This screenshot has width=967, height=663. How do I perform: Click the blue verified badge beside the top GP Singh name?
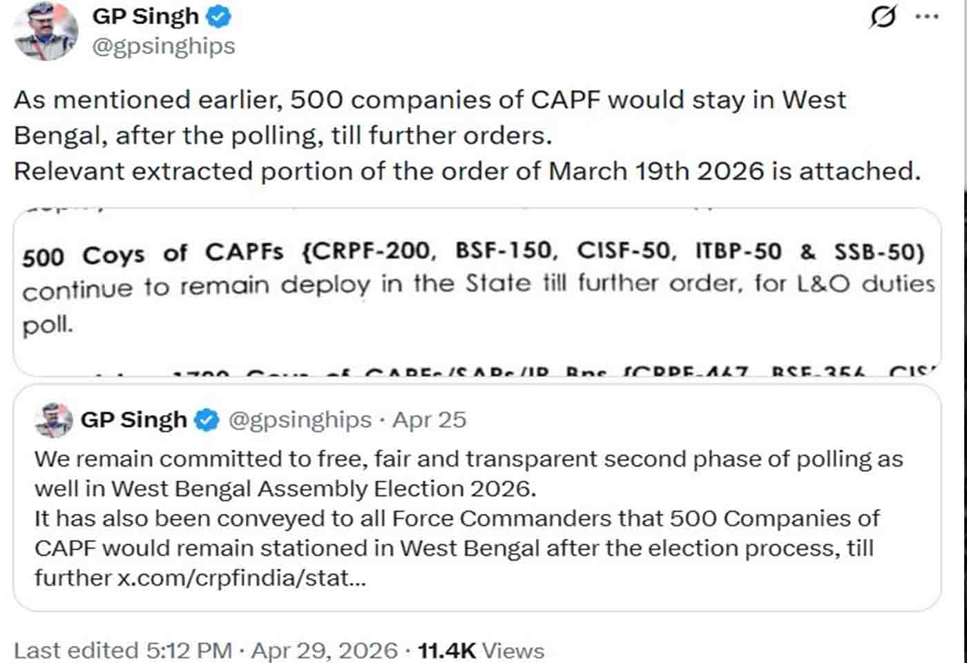point(219,17)
